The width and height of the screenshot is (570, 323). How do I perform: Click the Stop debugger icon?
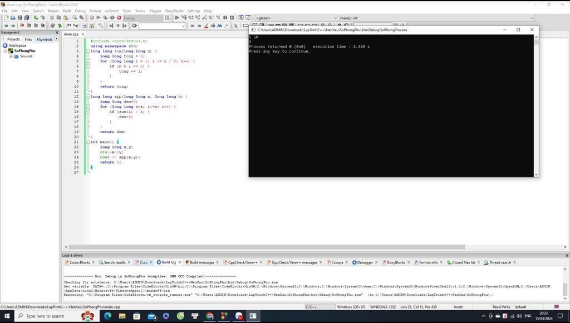[x=232, y=18]
